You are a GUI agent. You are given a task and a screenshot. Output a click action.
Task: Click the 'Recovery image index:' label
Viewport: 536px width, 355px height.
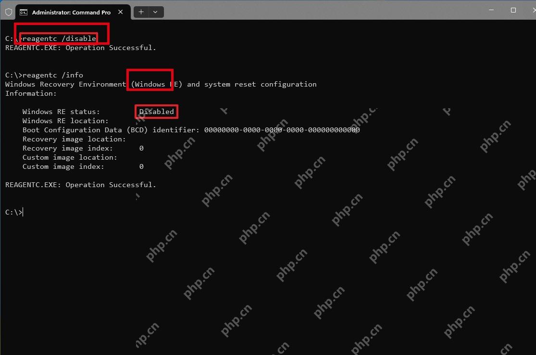click(68, 148)
